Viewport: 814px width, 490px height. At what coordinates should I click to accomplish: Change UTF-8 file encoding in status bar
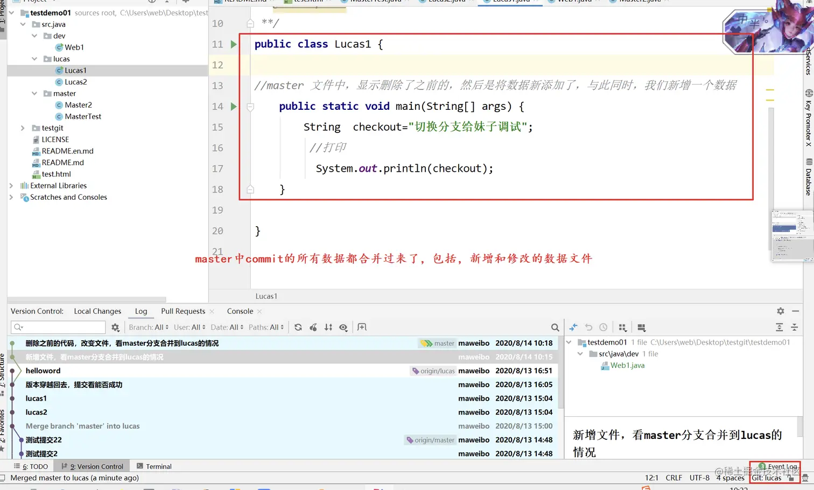[700, 478]
